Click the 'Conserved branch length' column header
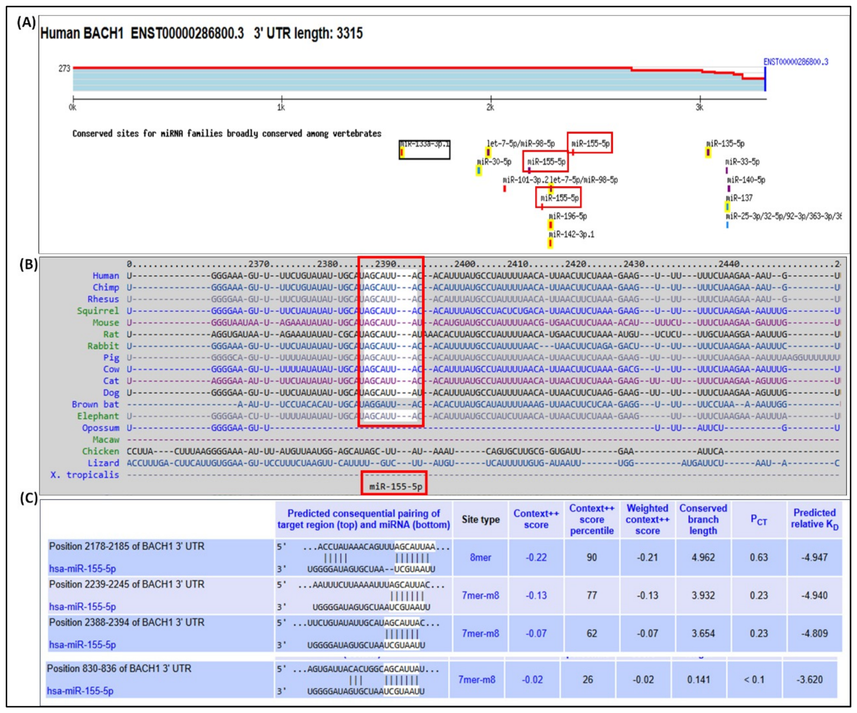This screenshot has width=857, height=713. tap(703, 519)
